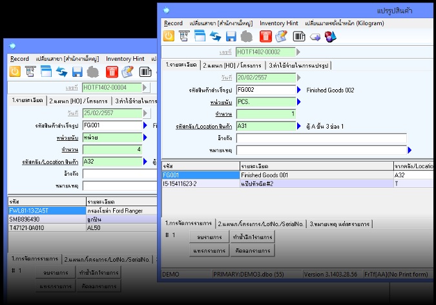Click the red trash icon in back window
The height and width of the screenshot is (305, 436).
(x=110, y=72)
